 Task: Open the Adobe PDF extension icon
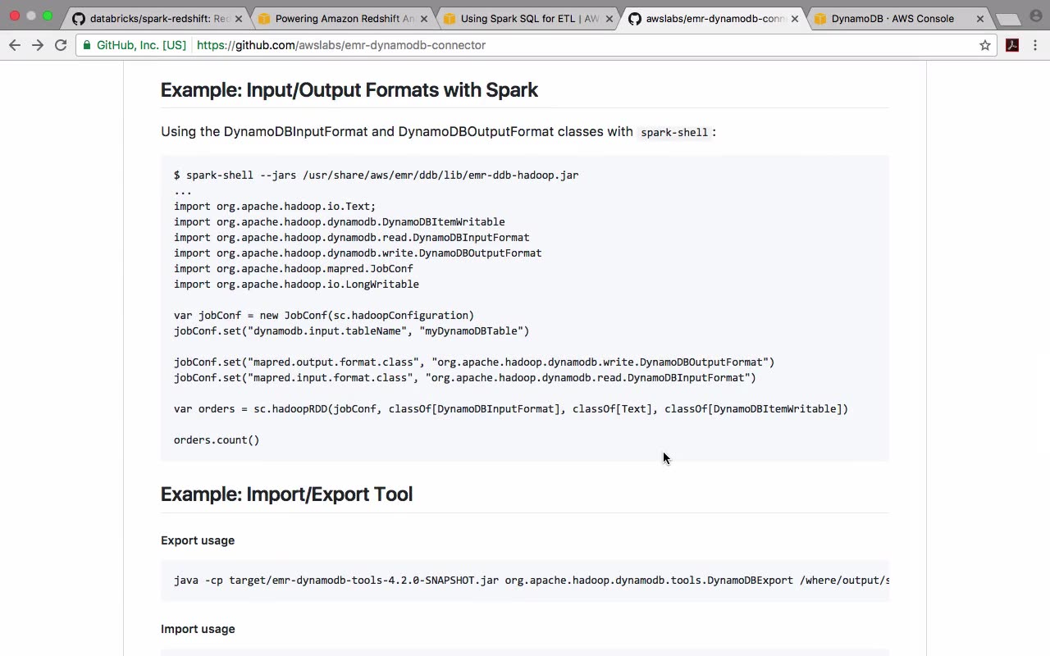pyautogui.click(x=1012, y=45)
